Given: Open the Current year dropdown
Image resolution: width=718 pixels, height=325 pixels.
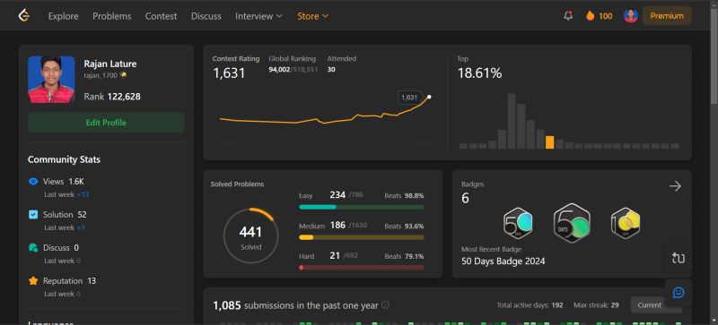Looking at the screenshot, I should pyautogui.click(x=656, y=305).
